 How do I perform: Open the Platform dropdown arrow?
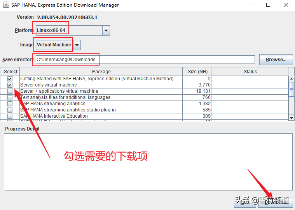click(x=106, y=30)
